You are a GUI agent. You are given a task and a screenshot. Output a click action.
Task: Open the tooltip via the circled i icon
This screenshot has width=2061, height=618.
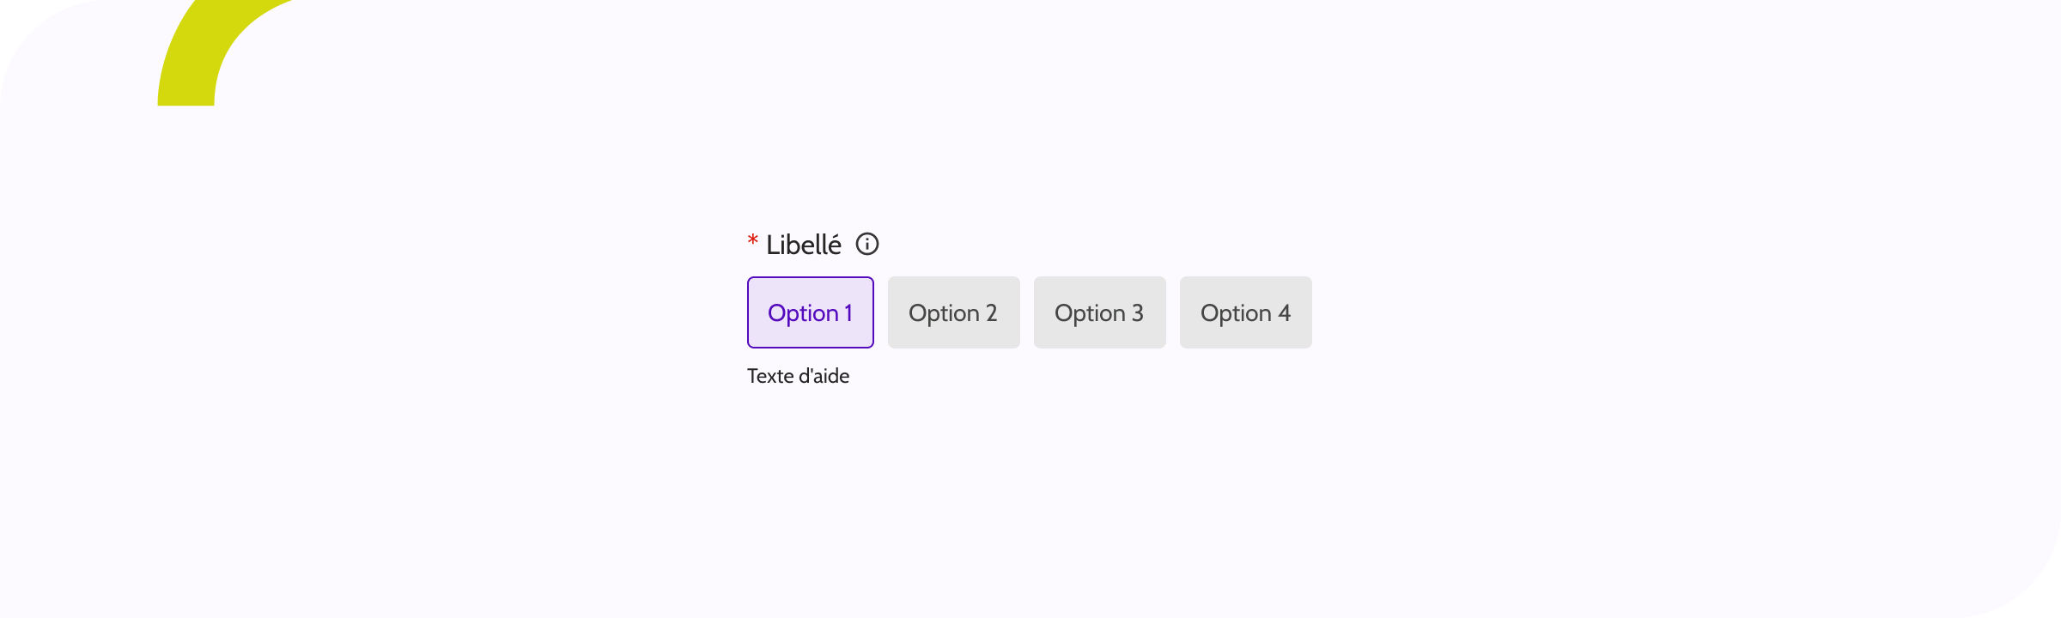click(x=867, y=245)
